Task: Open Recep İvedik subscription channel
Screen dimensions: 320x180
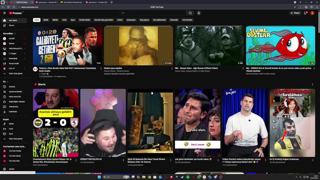Action: coord(14,63)
